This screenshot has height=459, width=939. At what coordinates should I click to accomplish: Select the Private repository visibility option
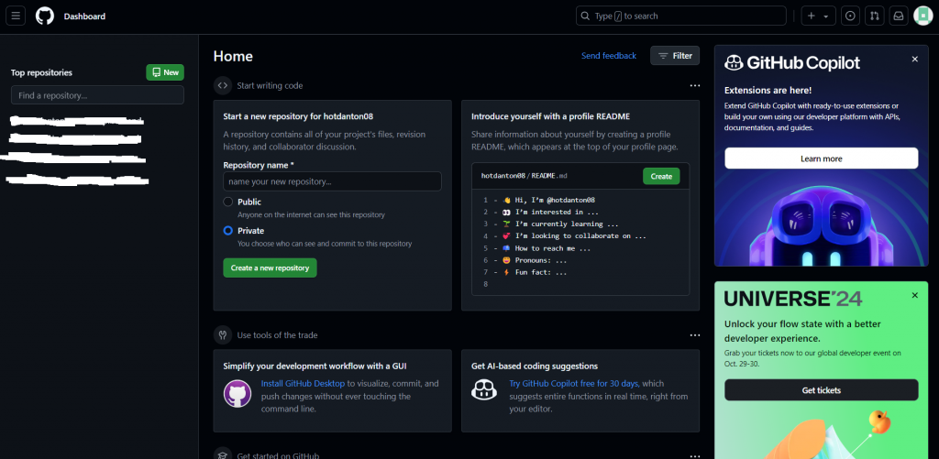coord(228,231)
